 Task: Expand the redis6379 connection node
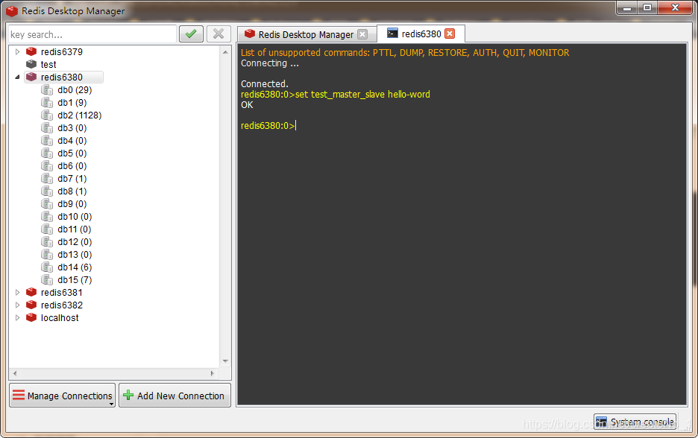click(17, 51)
